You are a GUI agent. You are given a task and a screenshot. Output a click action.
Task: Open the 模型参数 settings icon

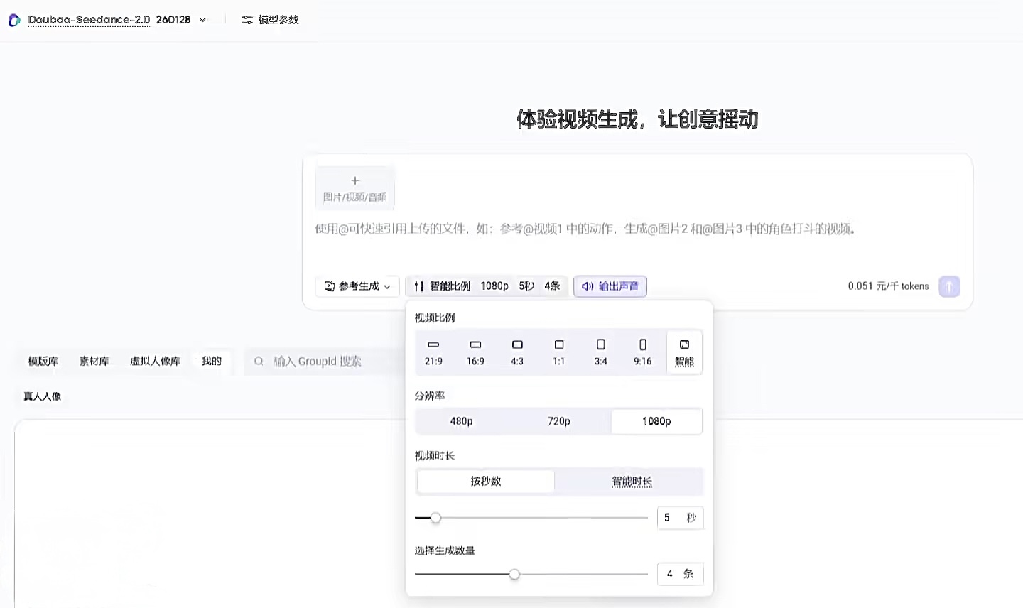(247, 20)
